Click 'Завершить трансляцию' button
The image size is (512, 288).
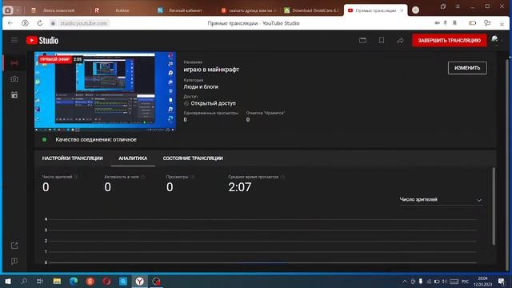click(x=450, y=41)
